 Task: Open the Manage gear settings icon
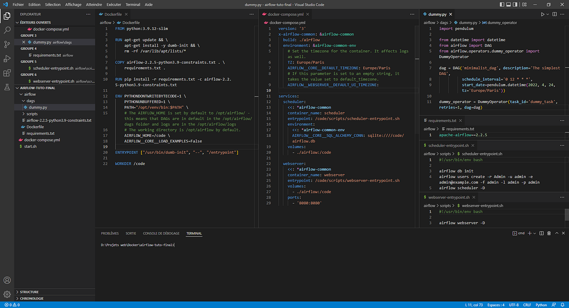coord(7,294)
